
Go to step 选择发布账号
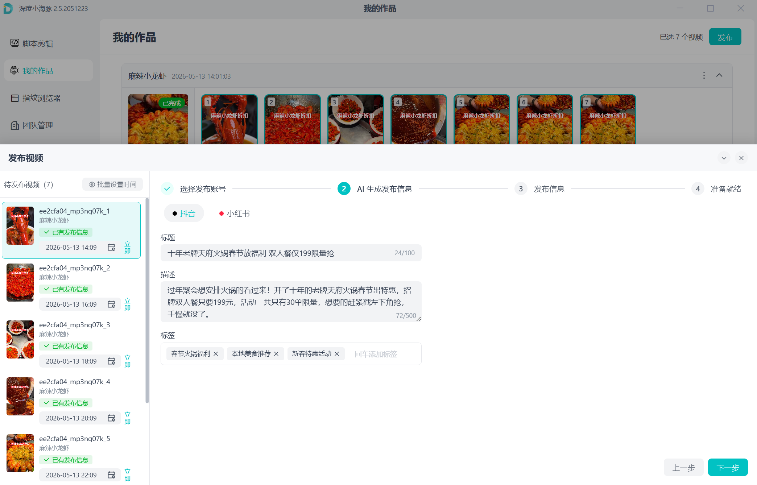click(x=194, y=189)
